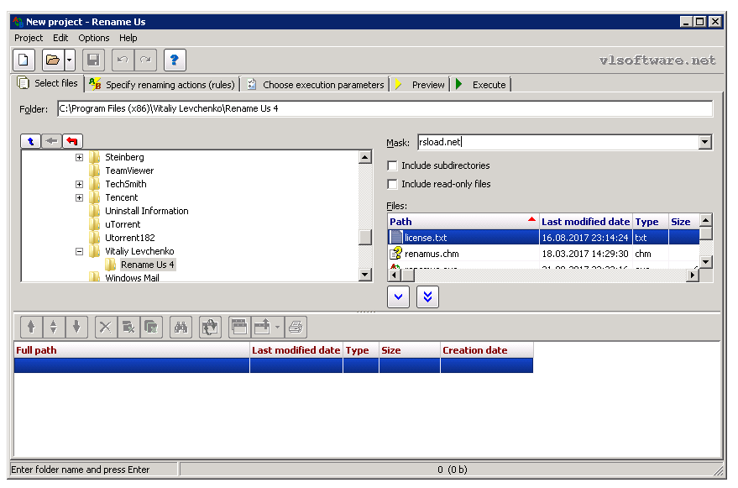Viewport: 738px width, 488px height.
Task: Expand the Tencent folder in the tree
Action: pos(78,197)
